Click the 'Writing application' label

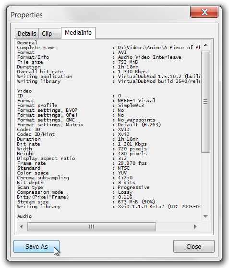(45, 77)
